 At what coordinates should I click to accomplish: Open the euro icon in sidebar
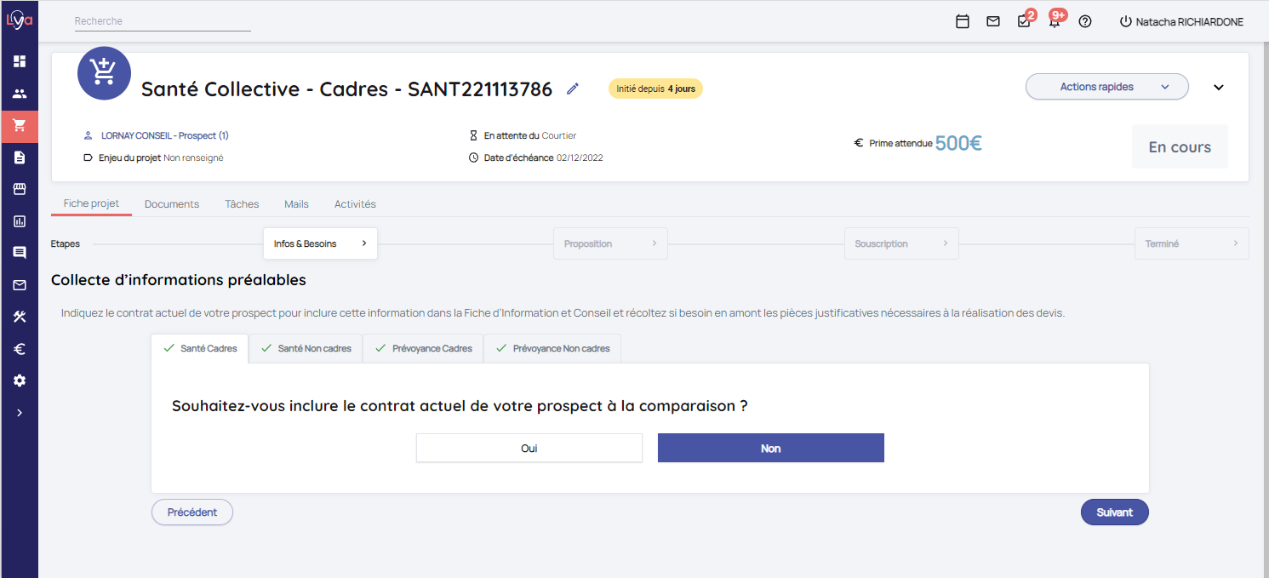[x=20, y=349]
